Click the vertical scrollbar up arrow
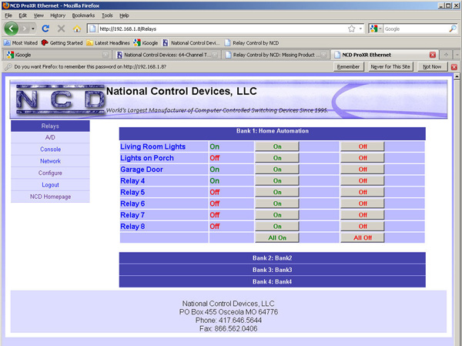The image size is (462, 346). [457, 76]
